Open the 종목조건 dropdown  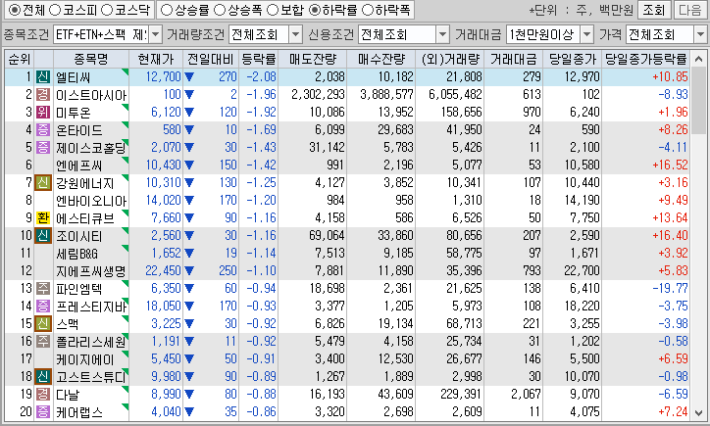click(x=155, y=34)
